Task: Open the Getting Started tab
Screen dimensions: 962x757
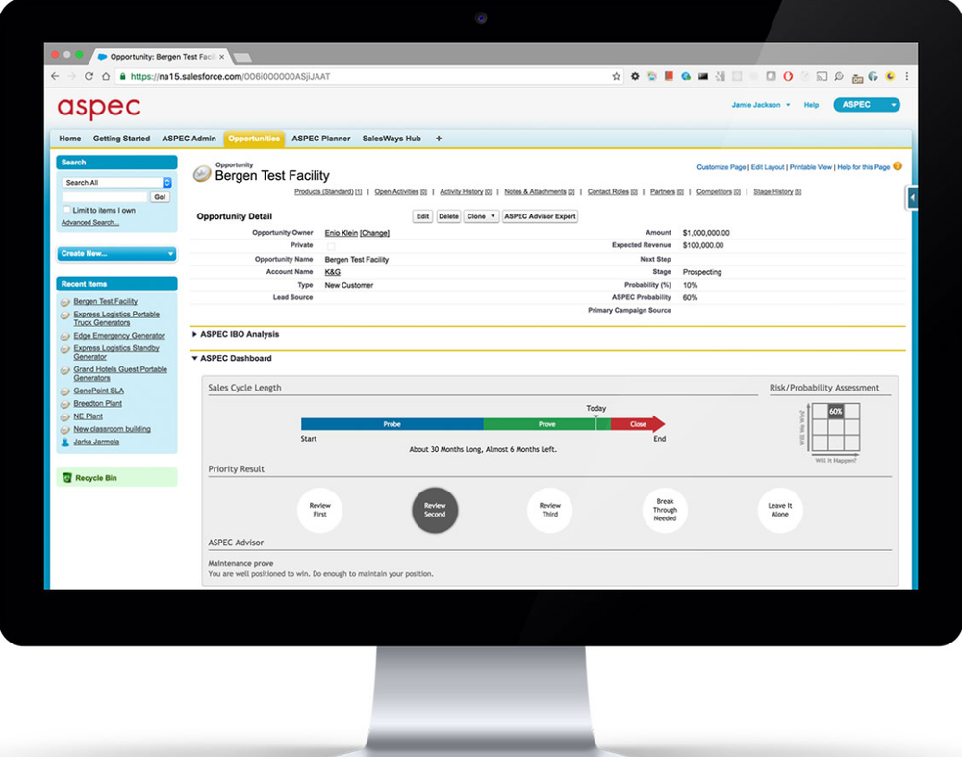Action: pyautogui.click(x=121, y=139)
